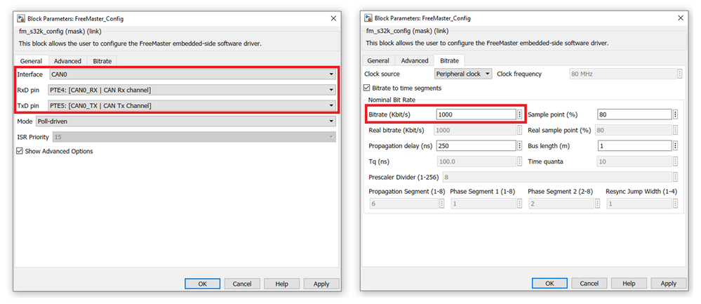Open options menu next to Clock frequency field
The height and width of the screenshot is (304, 701).
(x=679, y=74)
